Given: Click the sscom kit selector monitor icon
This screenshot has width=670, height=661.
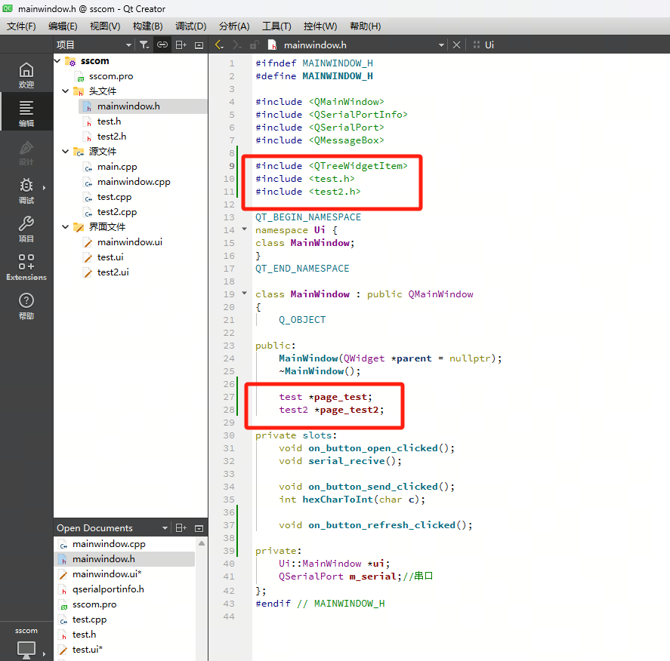Looking at the screenshot, I should click(26, 650).
